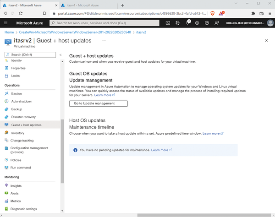Open the browser main menu
This screenshot has width=275, height=217.
click(270, 13)
